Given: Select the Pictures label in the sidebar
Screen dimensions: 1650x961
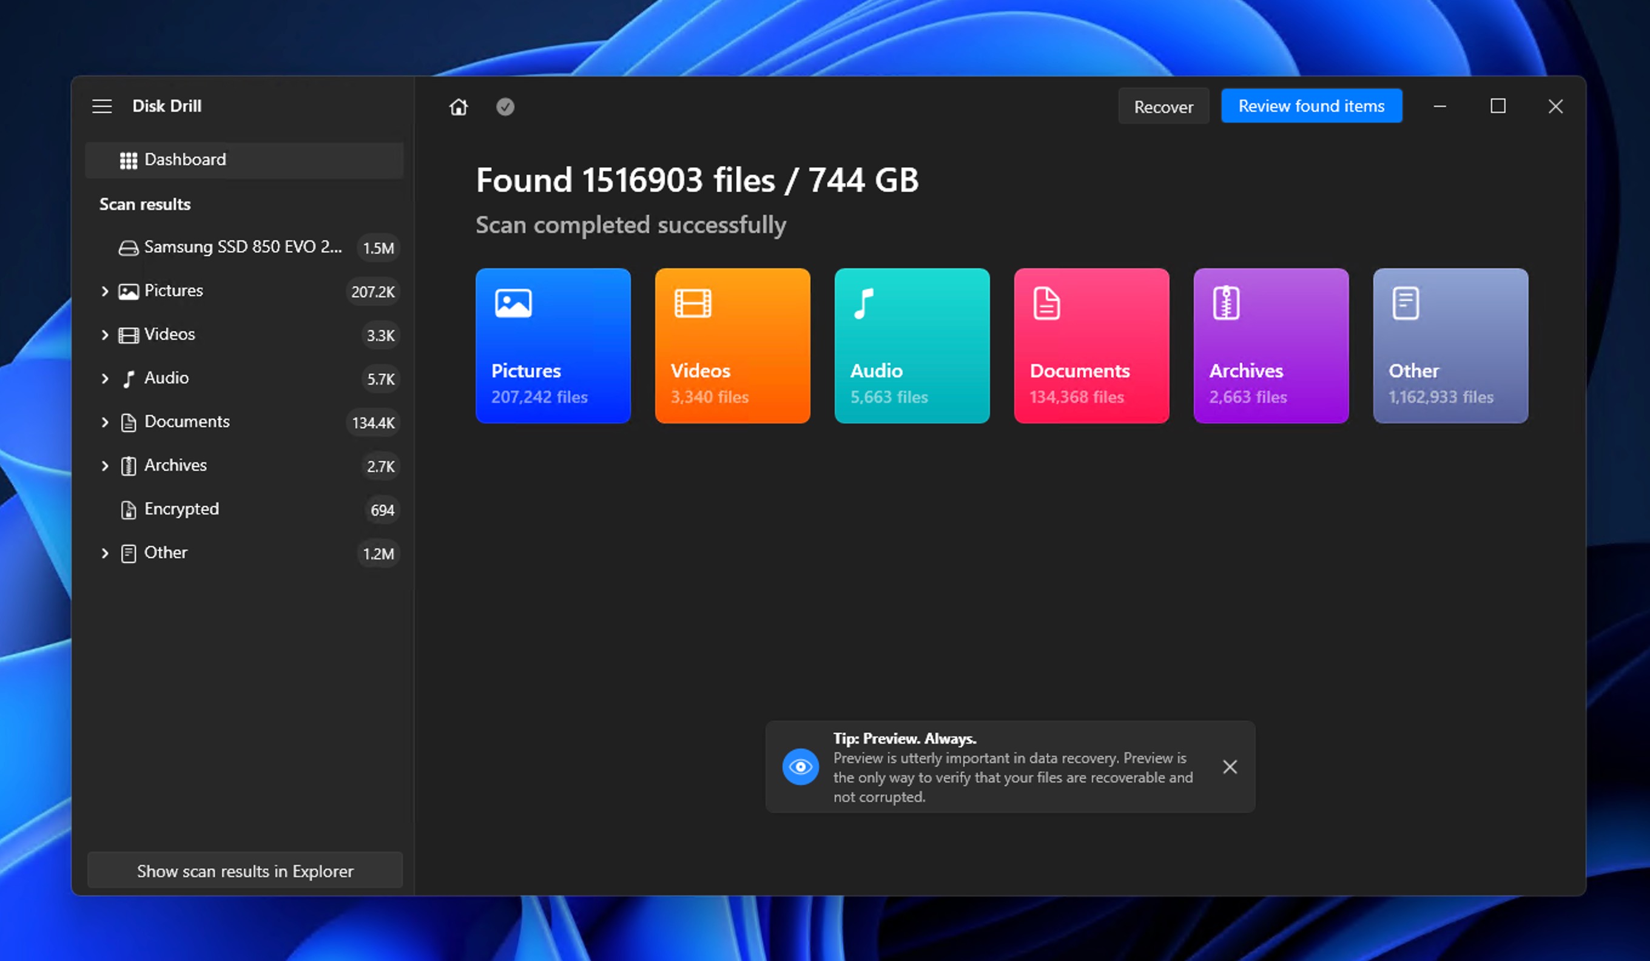Looking at the screenshot, I should [x=173, y=290].
